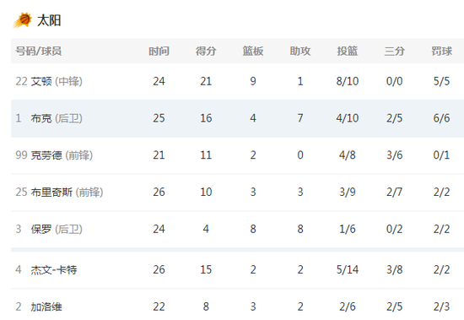
Task: Open player 杰文-卡特 profile
Action: pos(54,269)
